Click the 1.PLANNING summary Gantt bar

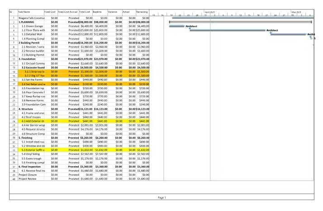pos(240,22)
